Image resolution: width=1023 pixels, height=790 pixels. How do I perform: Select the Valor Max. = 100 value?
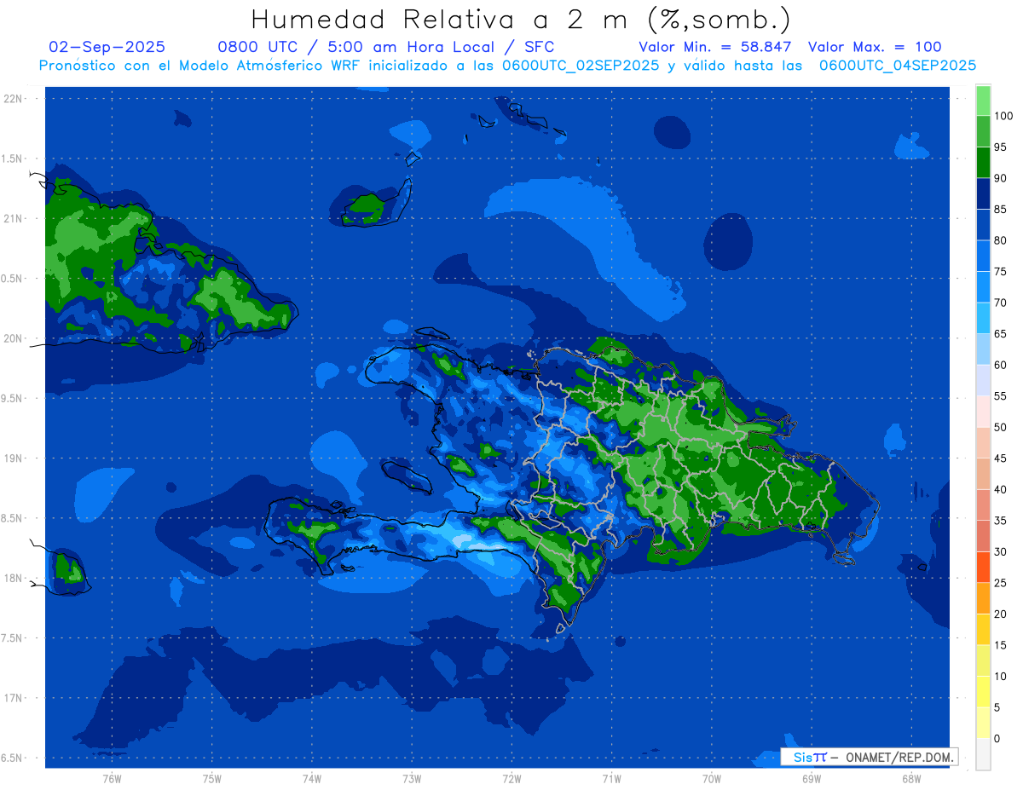[x=875, y=47]
